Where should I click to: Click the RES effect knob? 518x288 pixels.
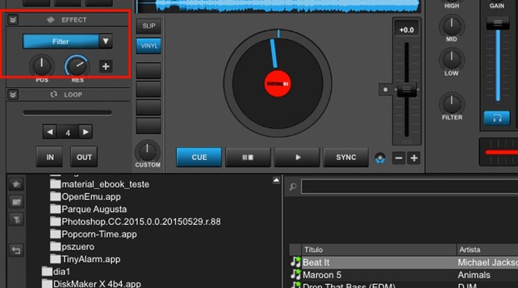pos(77,66)
